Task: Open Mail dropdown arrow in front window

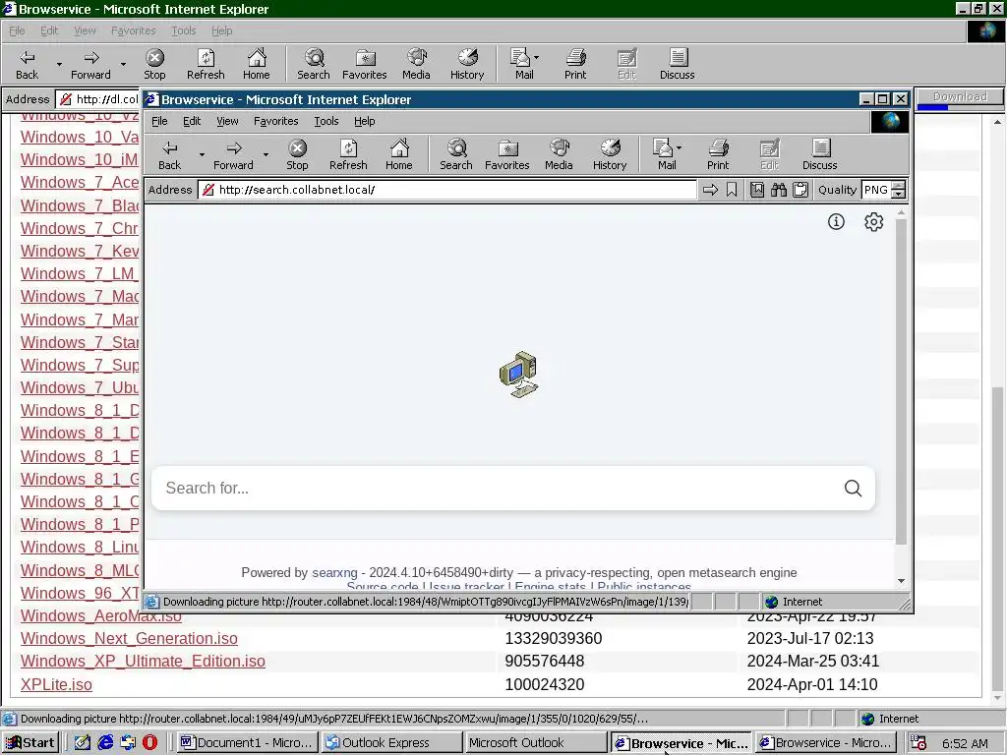Action: coord(679,147)
